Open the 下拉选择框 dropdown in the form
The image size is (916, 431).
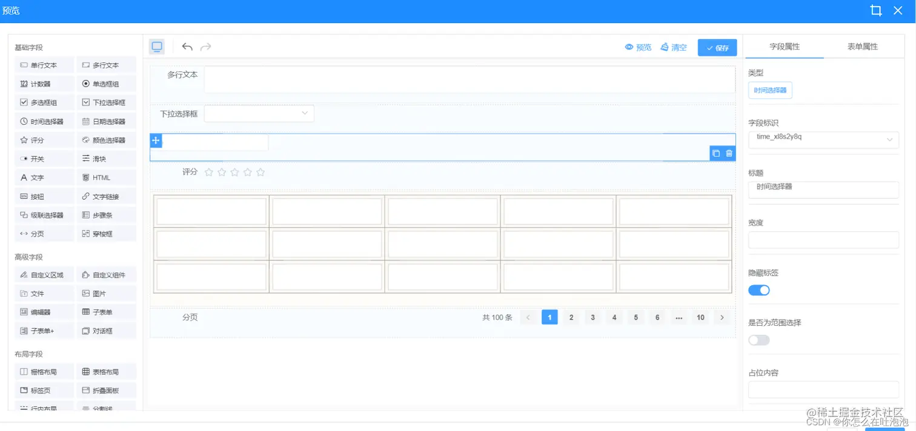tap(259, 113)
